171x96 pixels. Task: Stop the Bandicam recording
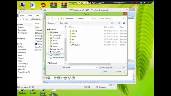(x=137, y=2)
